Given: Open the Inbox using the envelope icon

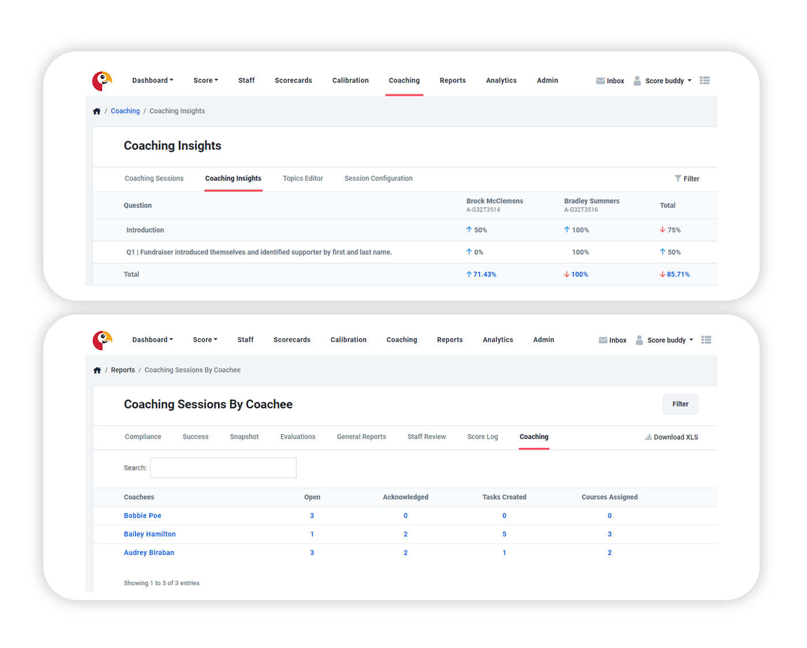Looking at the screenshot, I should (600, 80).
